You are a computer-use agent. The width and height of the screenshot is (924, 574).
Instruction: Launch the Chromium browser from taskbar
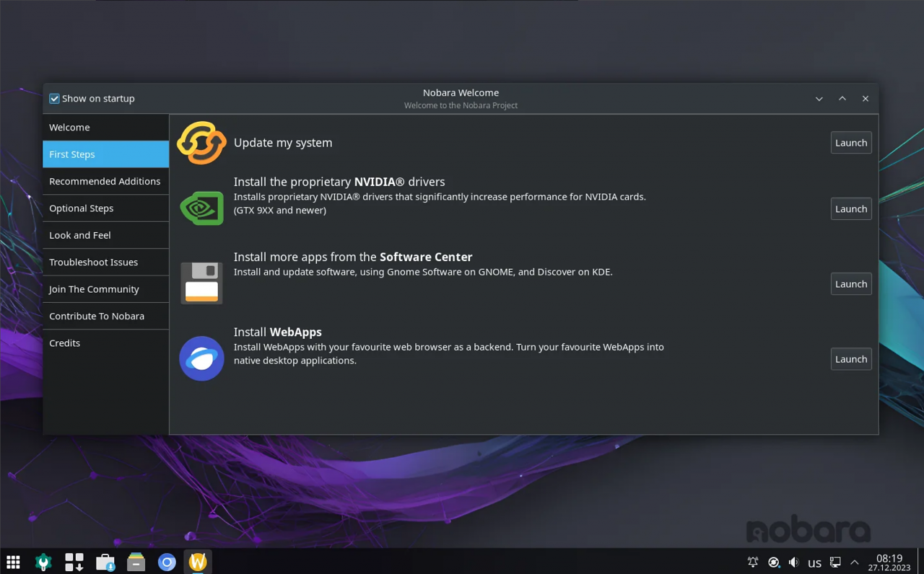pos(167,562)
